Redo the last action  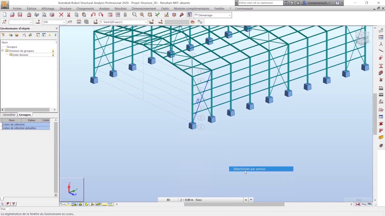pyautogui.click(x=101, y=15)
